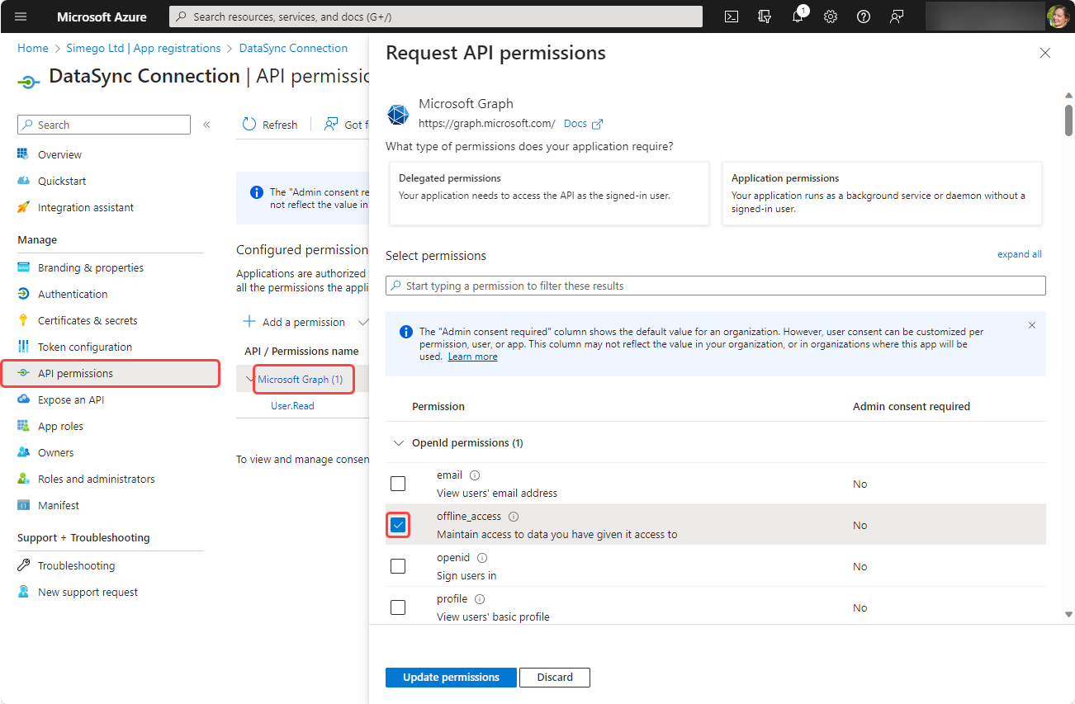
Task: Click Add a permission
Action: (294, 322)
